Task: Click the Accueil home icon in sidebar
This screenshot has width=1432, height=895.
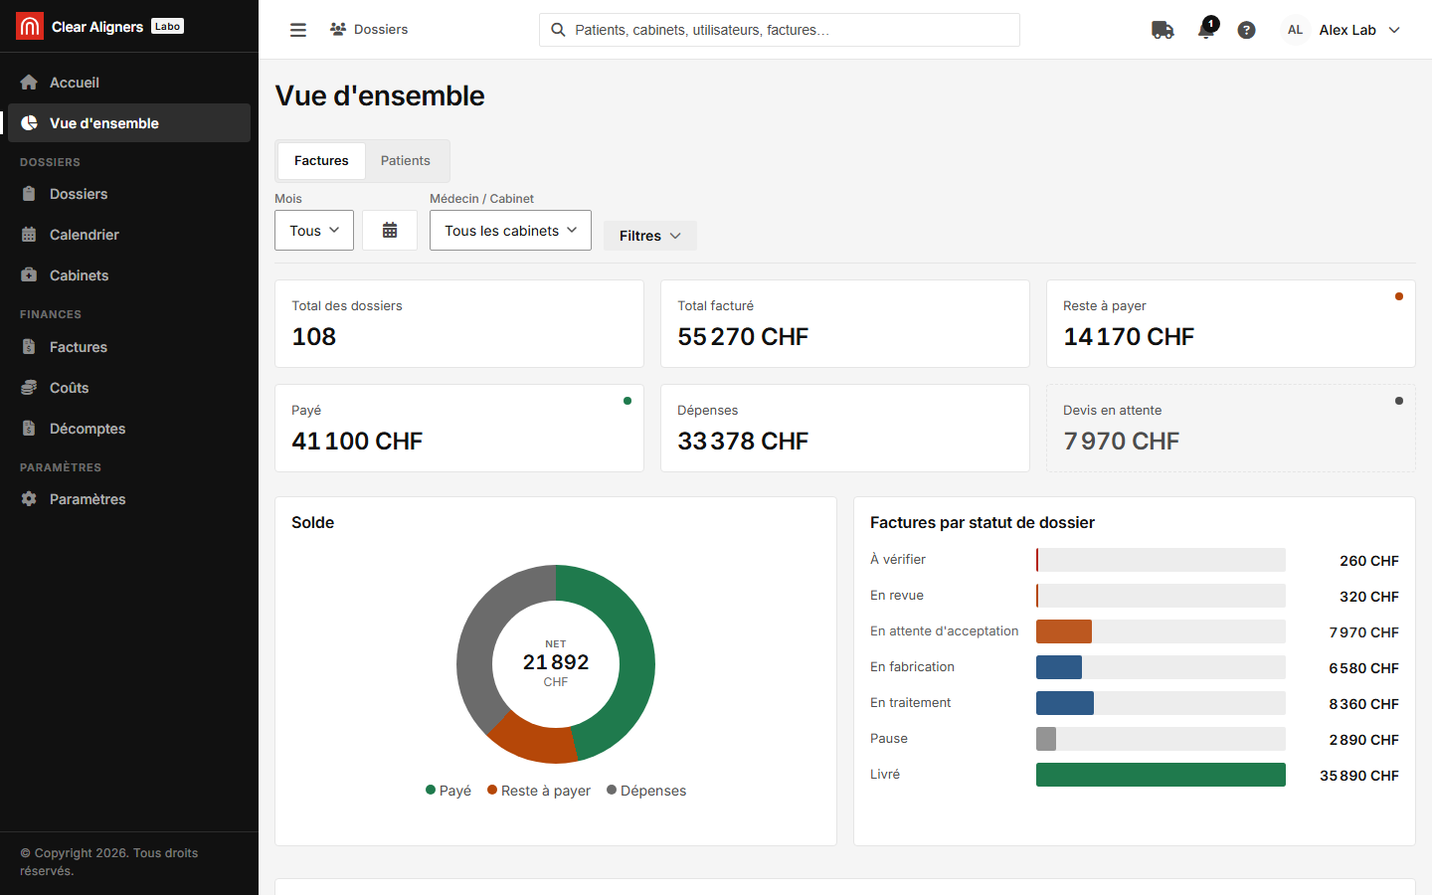Action: [x=29, y=83]
